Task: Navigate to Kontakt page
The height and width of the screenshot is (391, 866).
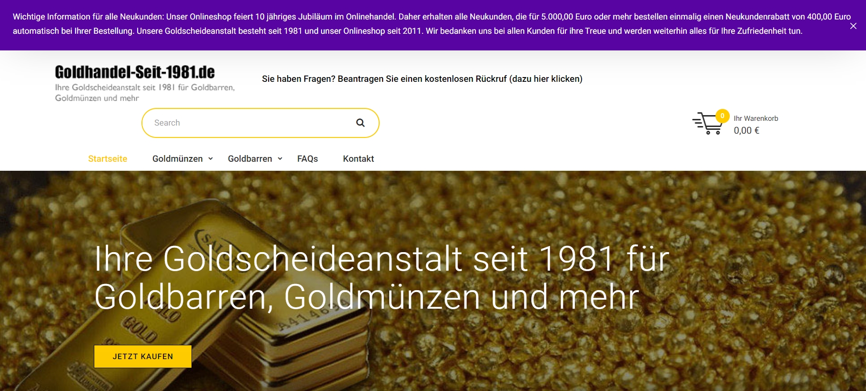Action: tap(358, 159)
